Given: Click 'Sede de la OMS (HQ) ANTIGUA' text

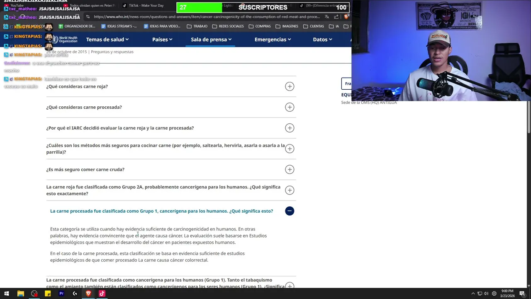Looking at the screenshot, I should [x=369, y=103].
